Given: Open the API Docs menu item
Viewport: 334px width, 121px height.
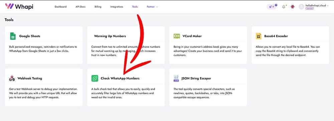Looking at the screenshot, I should (80, 7).
